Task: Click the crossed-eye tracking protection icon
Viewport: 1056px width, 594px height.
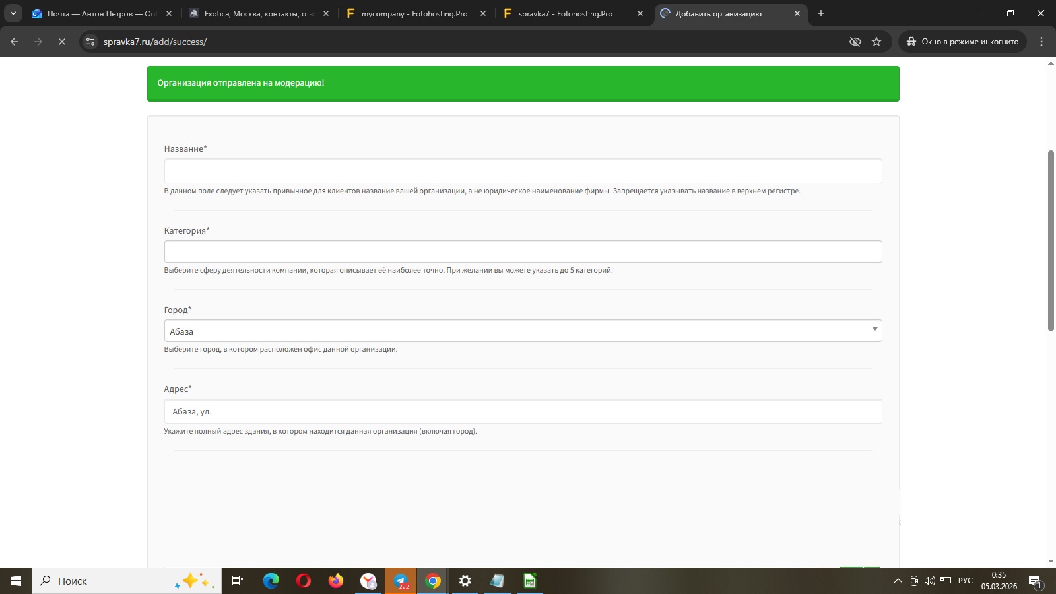Action: tap(855, 42)
